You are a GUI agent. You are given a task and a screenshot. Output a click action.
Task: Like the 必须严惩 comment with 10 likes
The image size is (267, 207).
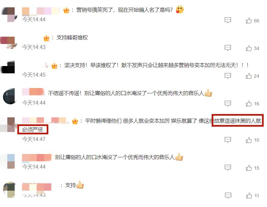tap(249, 140)
